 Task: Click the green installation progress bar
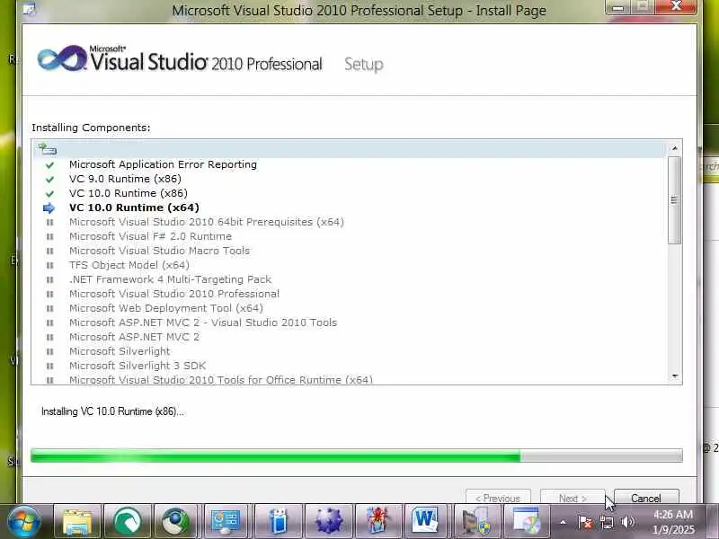(x=356, y=455)
